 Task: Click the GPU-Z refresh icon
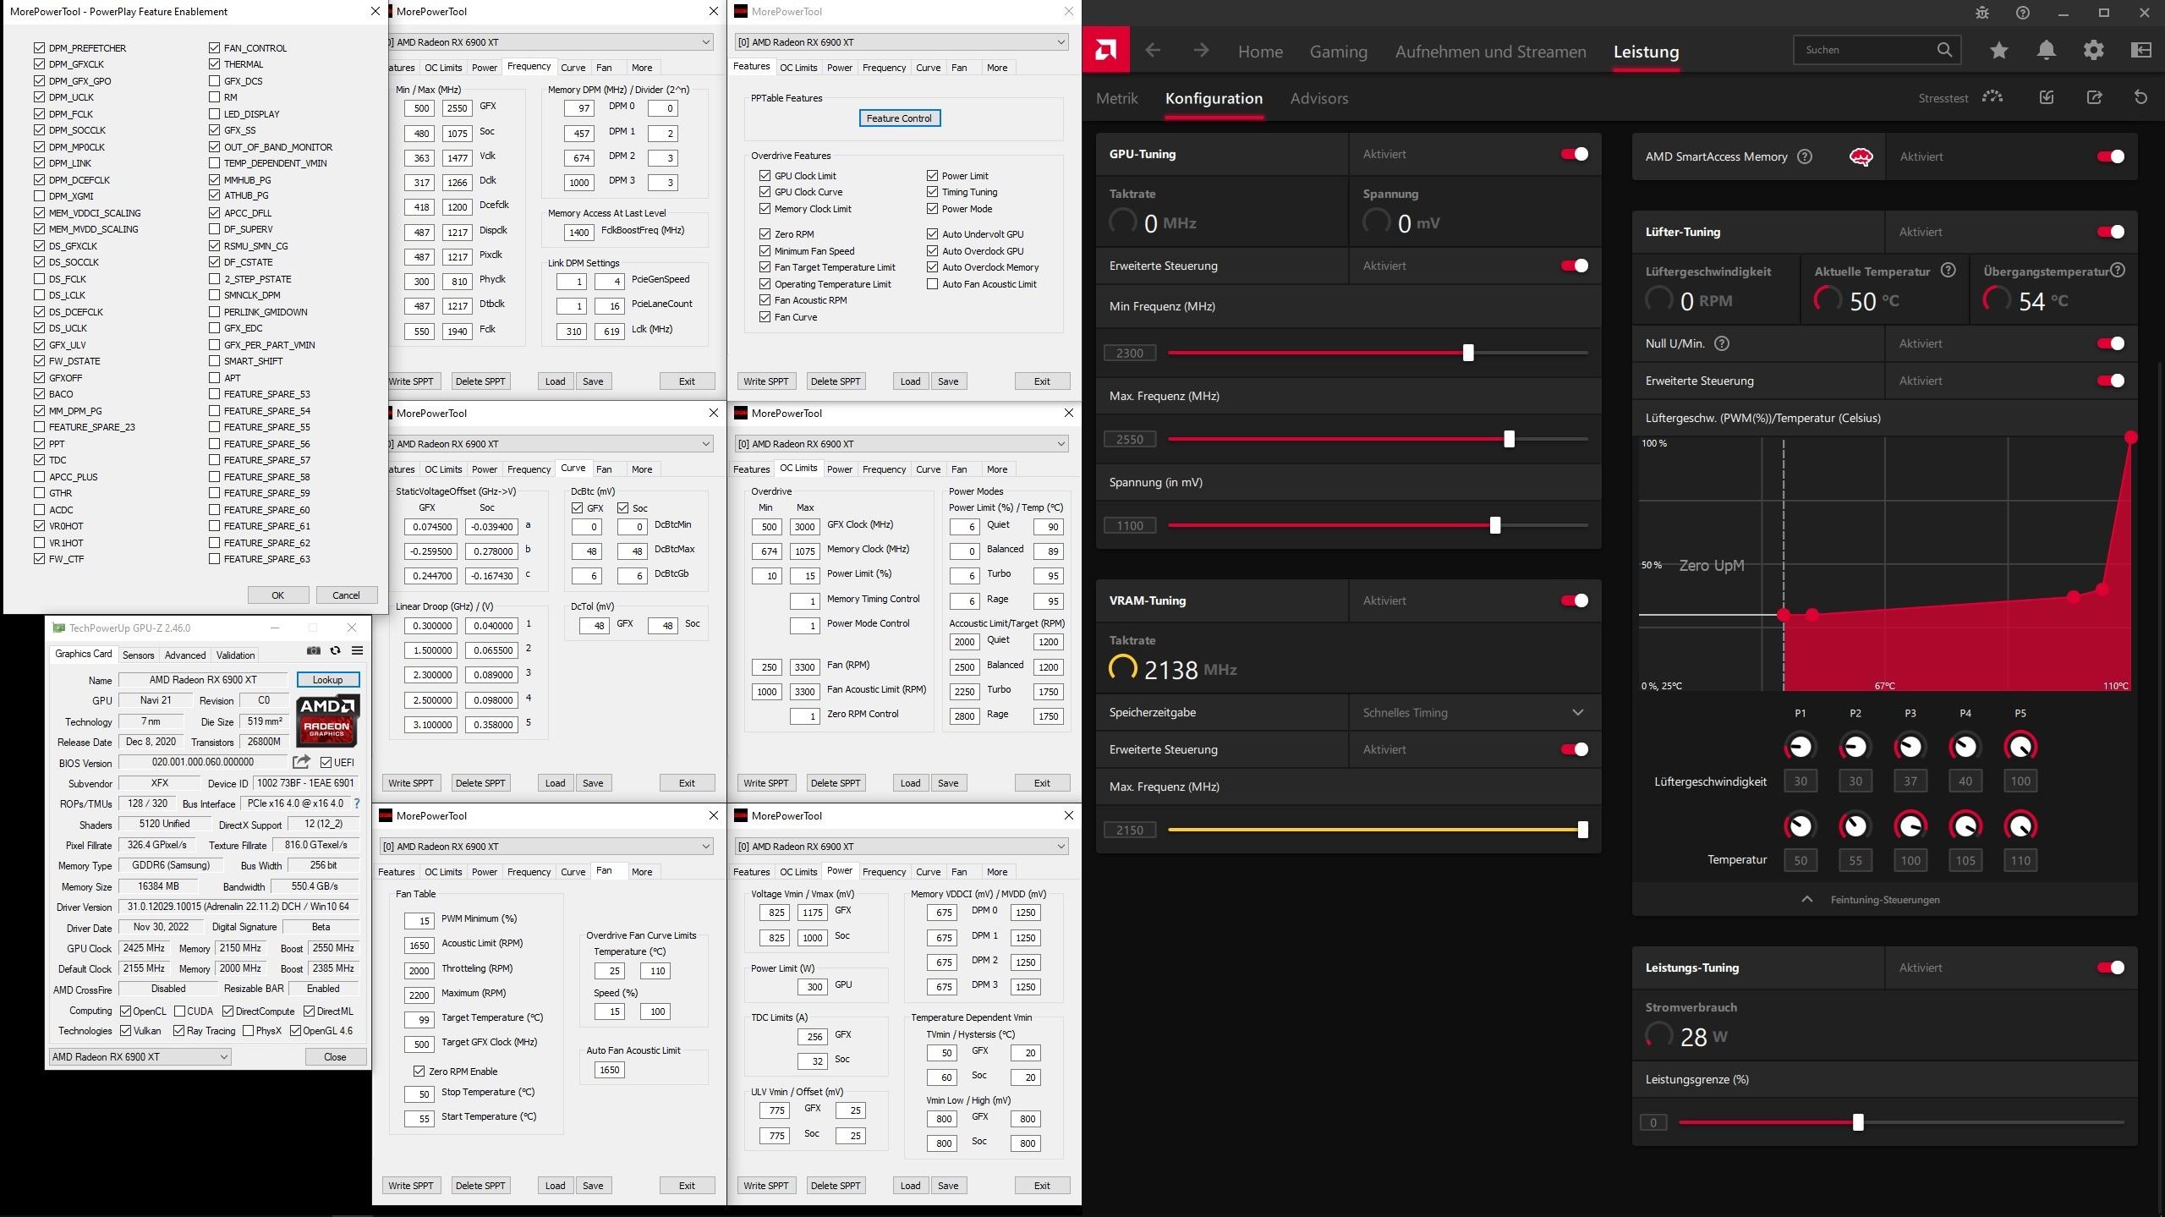pos(335,650)
